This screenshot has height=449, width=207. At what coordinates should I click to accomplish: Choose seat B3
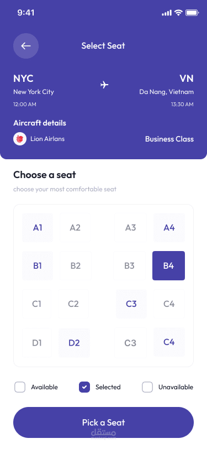click(129, 266)
